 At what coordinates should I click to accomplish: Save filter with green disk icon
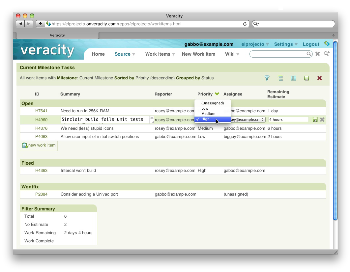pyautogui.click(x=306, y=78)
